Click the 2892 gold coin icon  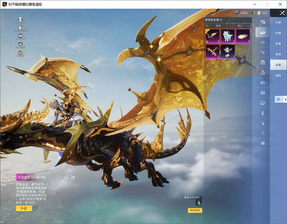(259, 13)
